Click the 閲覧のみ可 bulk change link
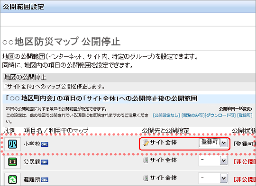 tap(193, 115)
